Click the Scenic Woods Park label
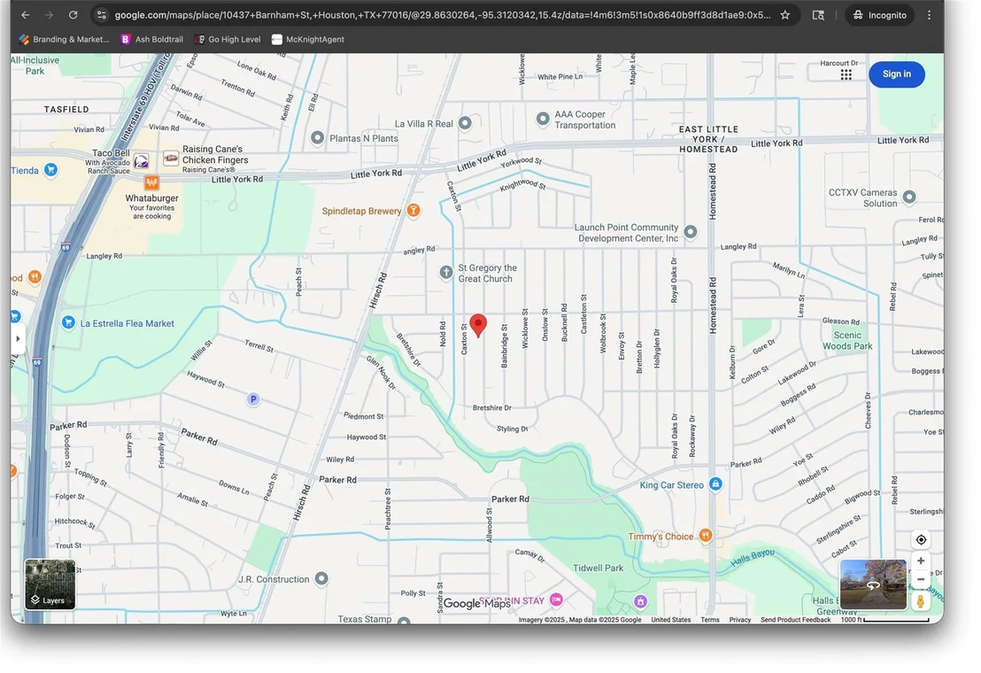This screenshot has height=673, width=981. (847, 341)
